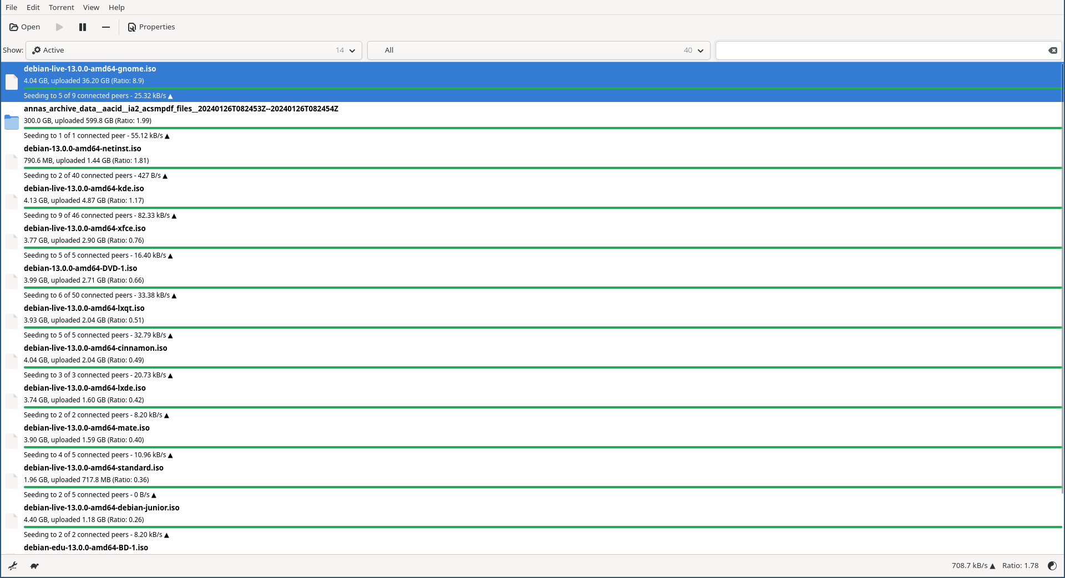
Task: Click "Seeding to 6 of 50 connected peers - 33.38 kB/s"
Action: (x=100, y=295)
